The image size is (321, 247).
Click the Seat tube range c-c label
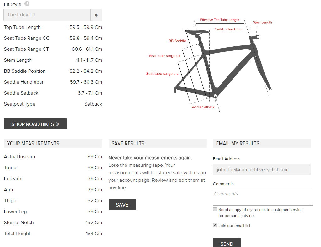[162, 74]
